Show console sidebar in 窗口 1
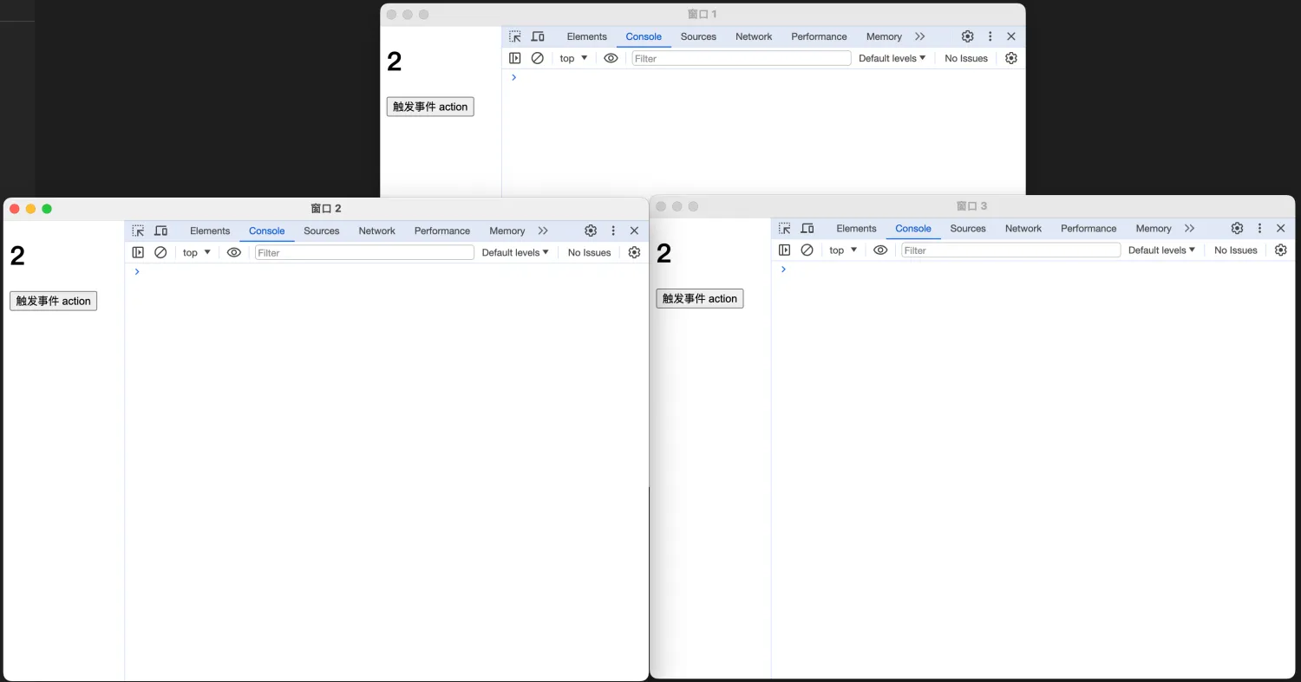Screen dimensions: 1301x682 [515, 58]
